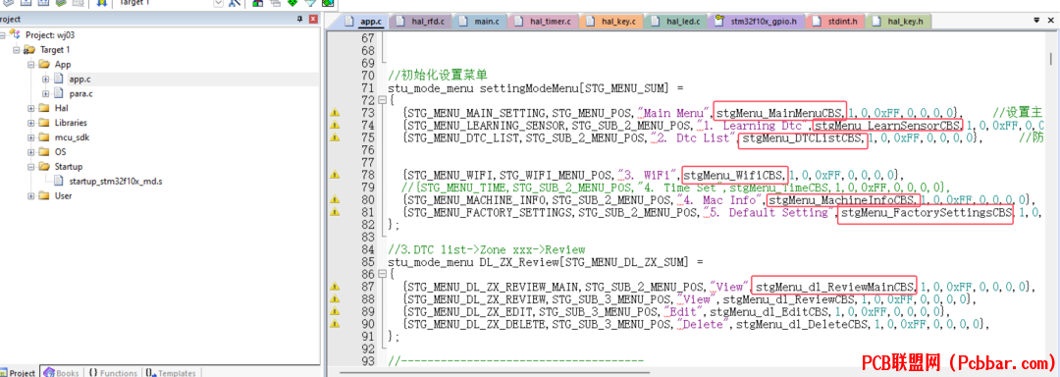Select the Project tab at panel bottom
Image resolution: width=1060 pixels, height=377 pixels.
[19, 372]
